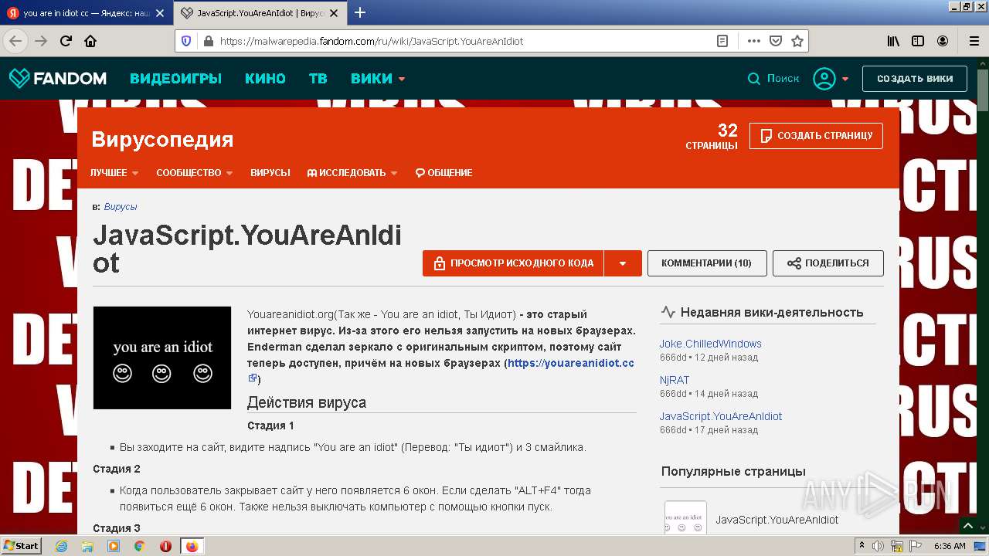This screenshot has height=556, width=989.
Task: Click the browser forward arrow
Action: pos(41,41)
